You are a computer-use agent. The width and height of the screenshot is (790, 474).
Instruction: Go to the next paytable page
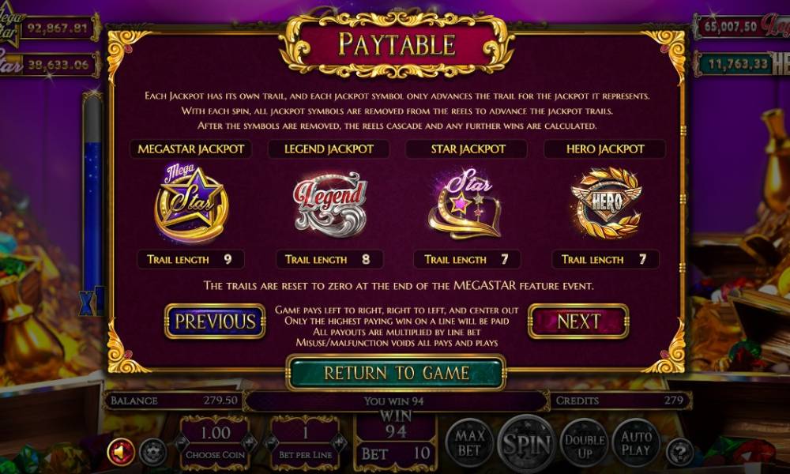(x=578, y=322)
